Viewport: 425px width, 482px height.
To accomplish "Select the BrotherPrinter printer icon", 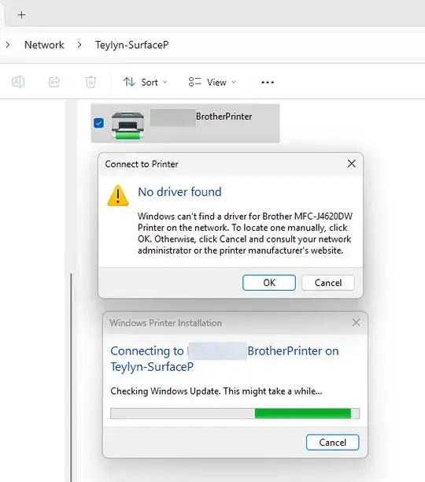I will pyautogui.click(x=128, y=125).
